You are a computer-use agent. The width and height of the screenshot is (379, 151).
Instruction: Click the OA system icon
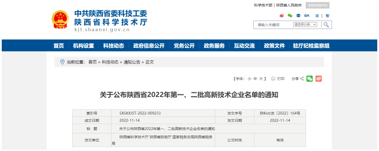tap(307, 16)
